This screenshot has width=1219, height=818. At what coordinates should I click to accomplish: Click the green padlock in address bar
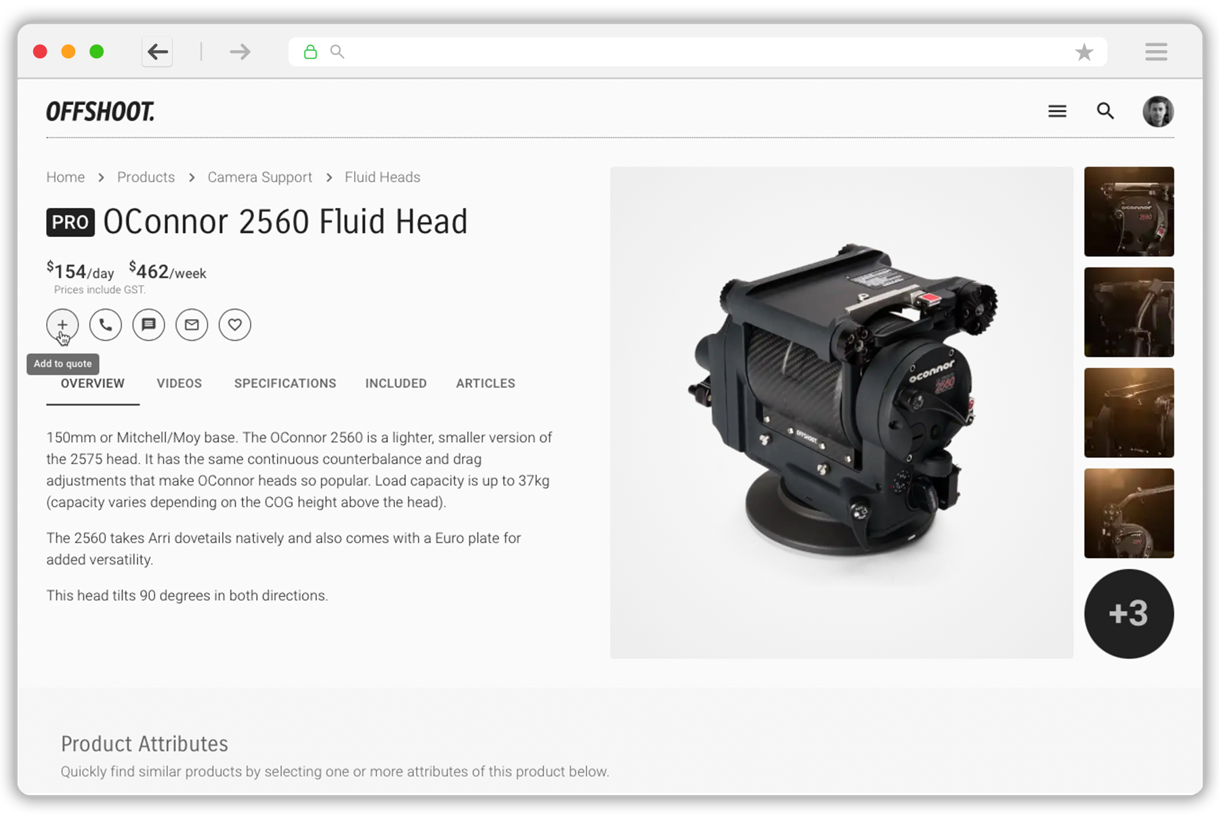(x=310, y=51)
